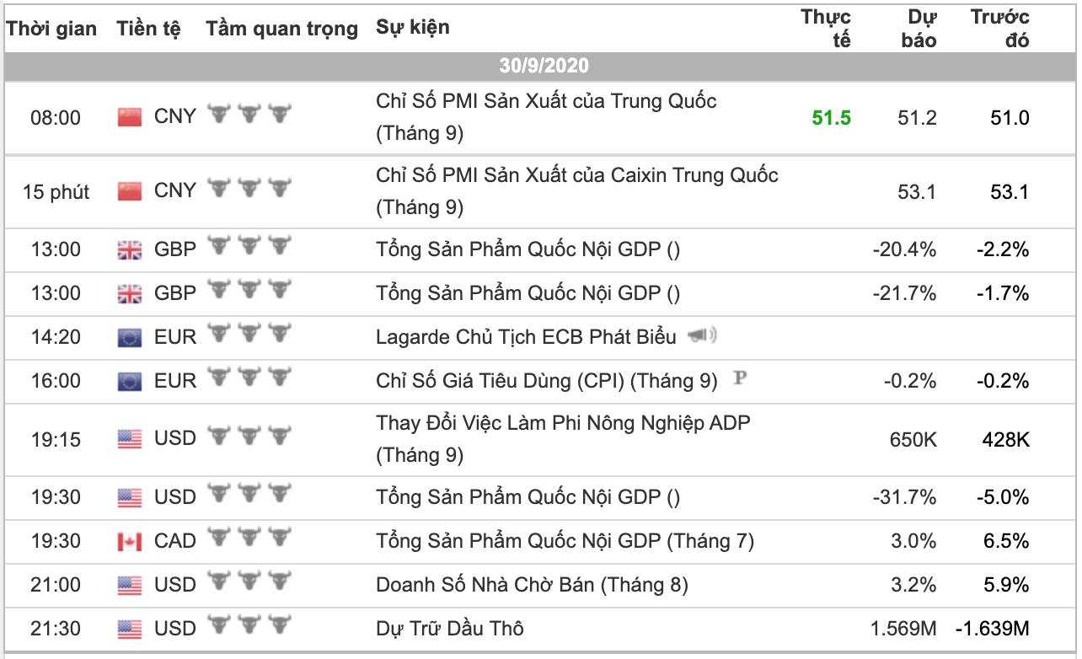Image resolution: width=1082 pixels, height=659 pixels.
Task: Click the 30/9/2020 date header bar
Action: coord(543,66)
